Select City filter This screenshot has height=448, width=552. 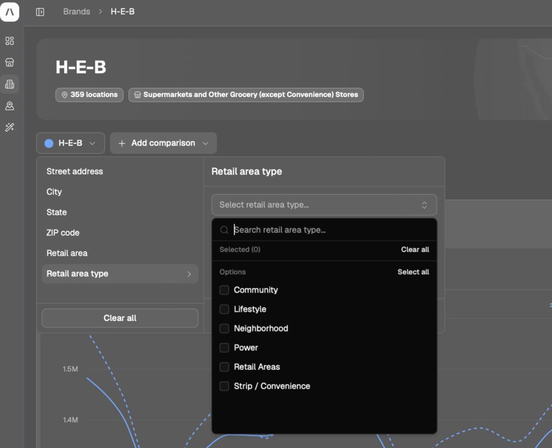point(54,192)
